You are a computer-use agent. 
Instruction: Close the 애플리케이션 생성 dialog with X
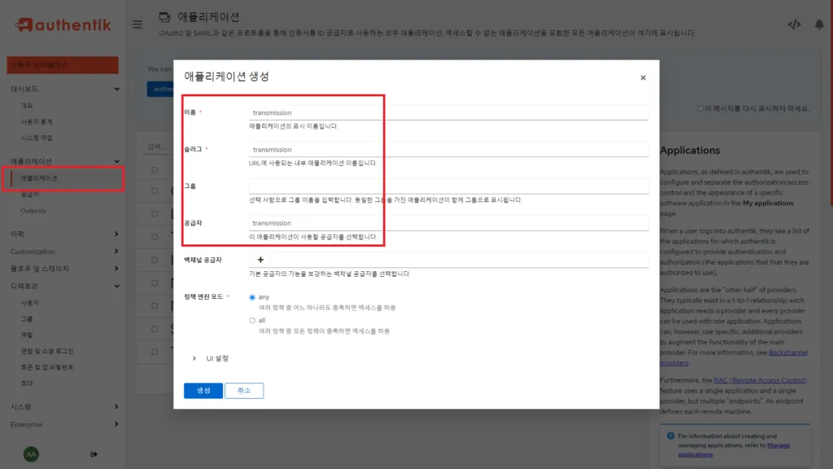643,77
